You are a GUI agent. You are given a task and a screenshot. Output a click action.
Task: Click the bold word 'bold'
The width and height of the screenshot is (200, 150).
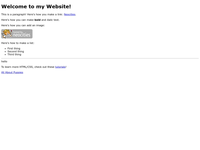coord(37,20)
